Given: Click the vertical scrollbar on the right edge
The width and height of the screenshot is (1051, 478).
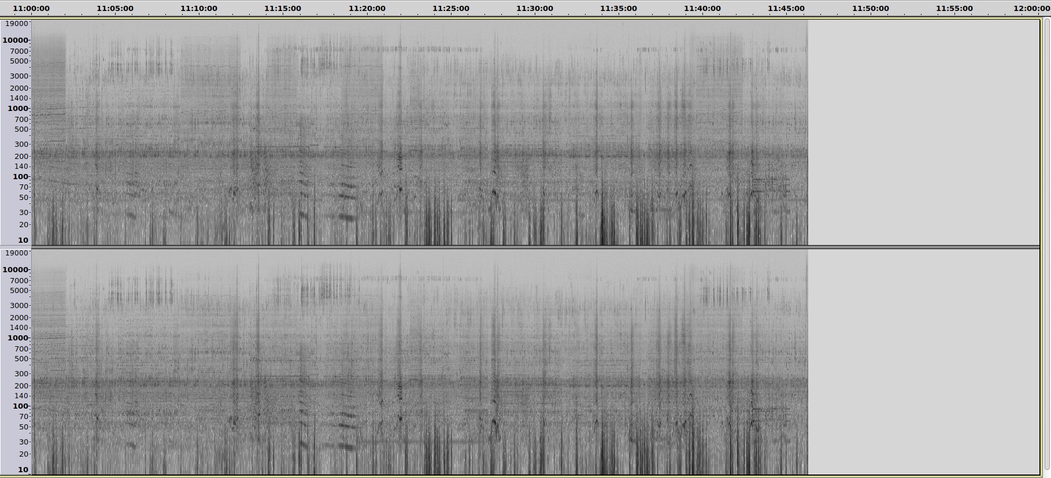Looking at the screenshot, I should coord(1046,243).
